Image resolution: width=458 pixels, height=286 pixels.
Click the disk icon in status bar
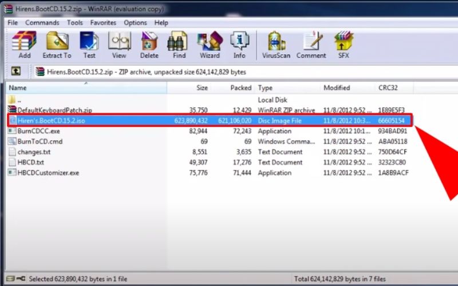[x=10, y=279]
